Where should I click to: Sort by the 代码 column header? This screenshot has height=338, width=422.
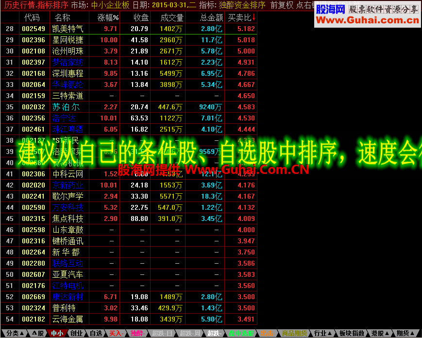click(x=32, y=18)
